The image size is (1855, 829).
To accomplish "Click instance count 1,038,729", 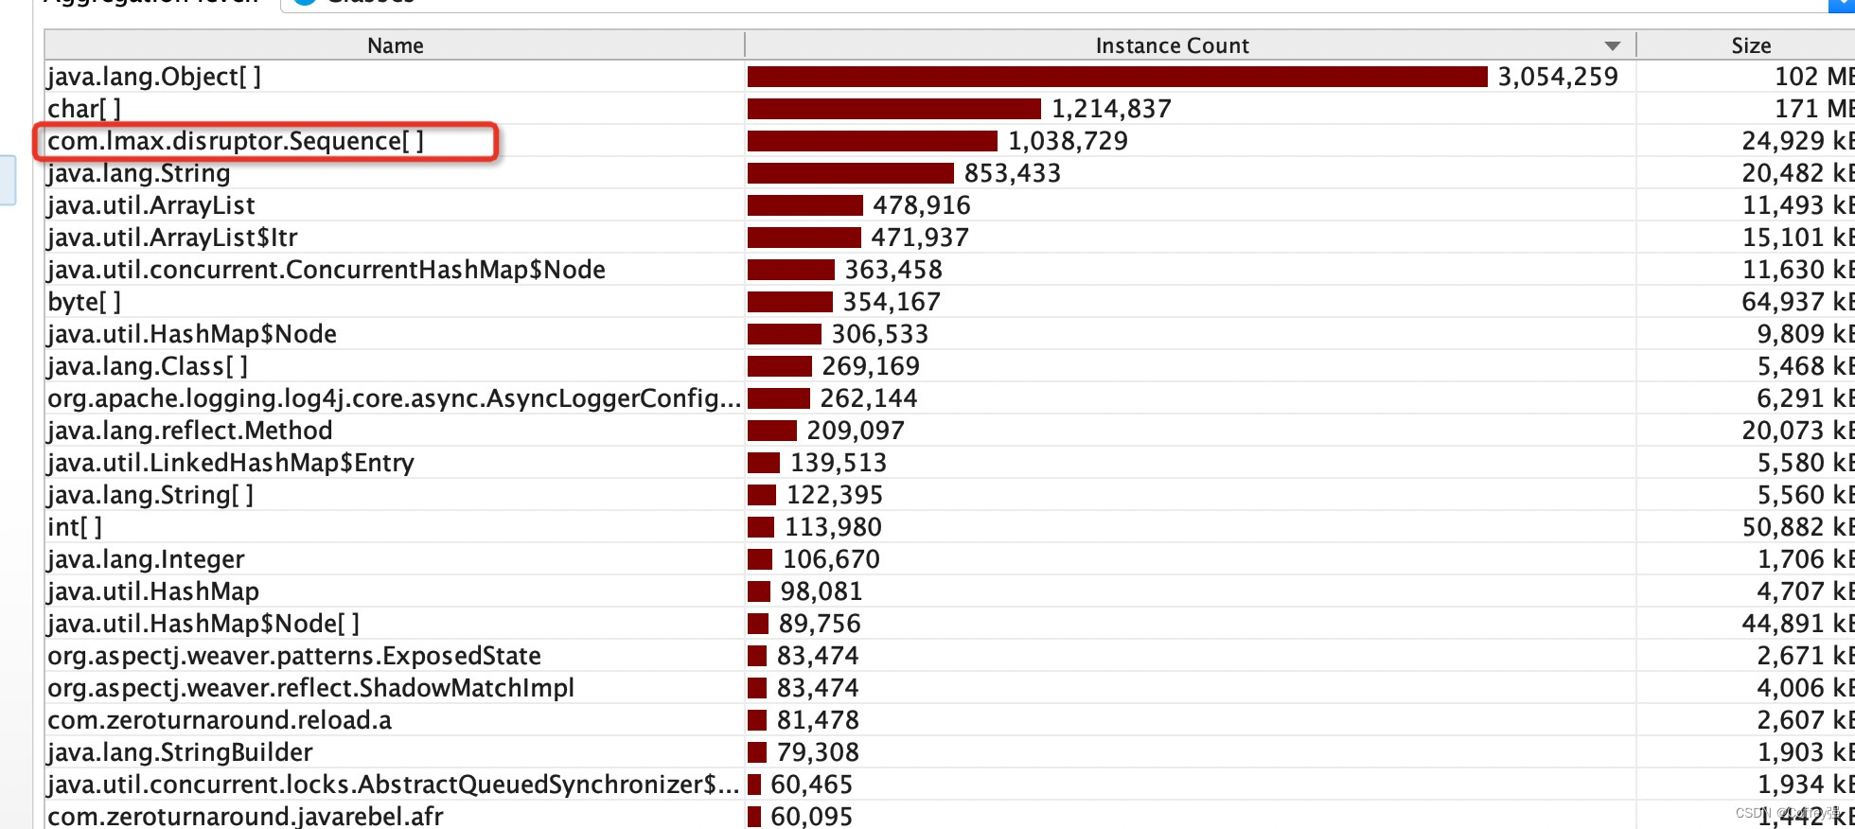I will point(1068,141).
